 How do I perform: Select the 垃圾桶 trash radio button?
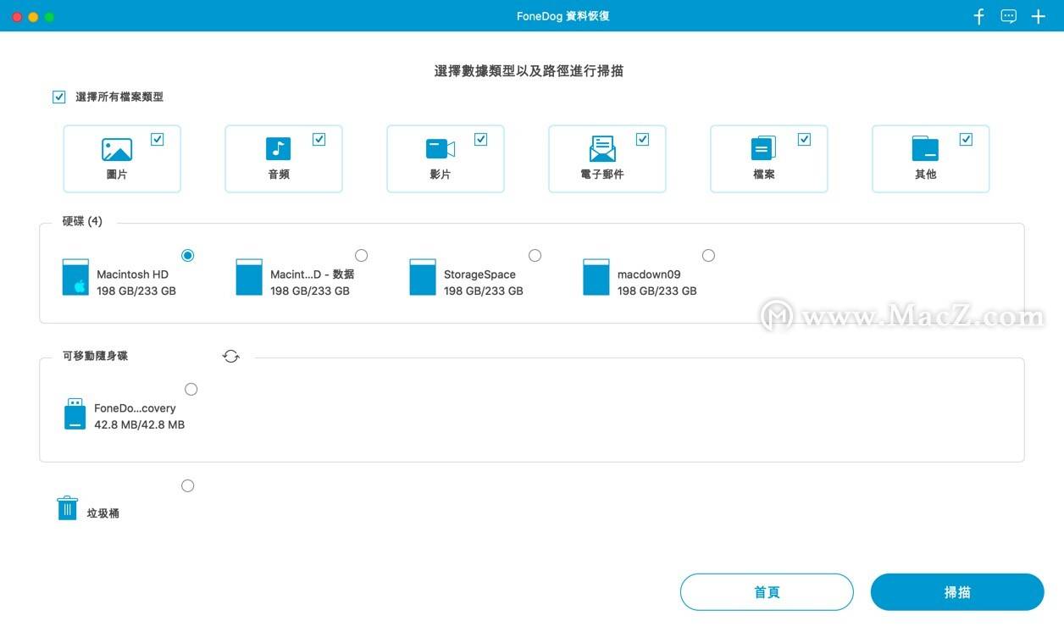point(187,485)
